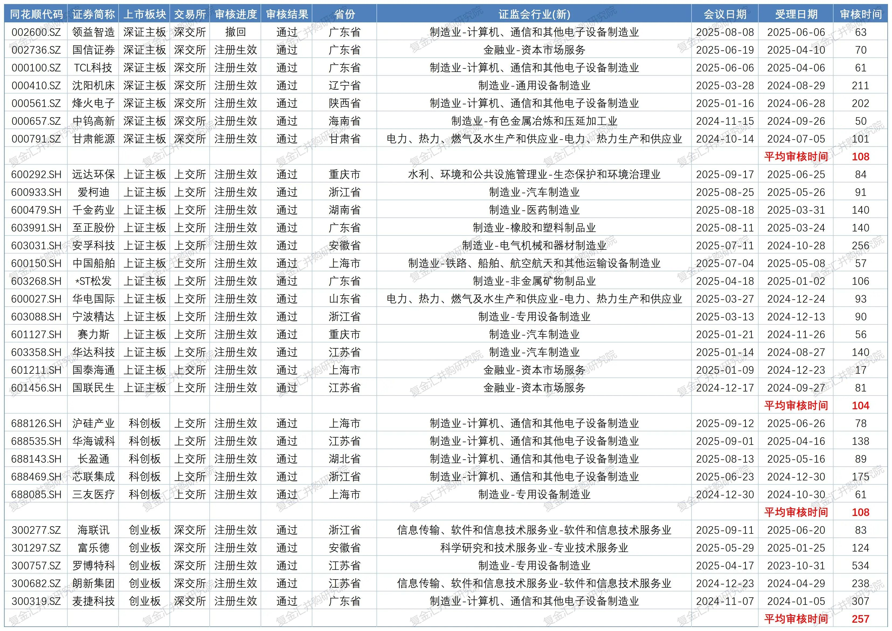
Task: Click the 罗博特科 name cell
Action: pos(93,566)
